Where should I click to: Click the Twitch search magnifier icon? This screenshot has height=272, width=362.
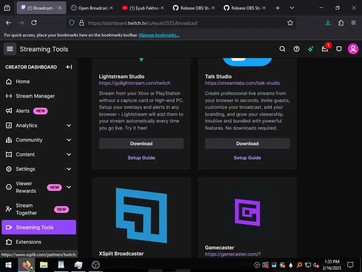click(x=282, y=49)
